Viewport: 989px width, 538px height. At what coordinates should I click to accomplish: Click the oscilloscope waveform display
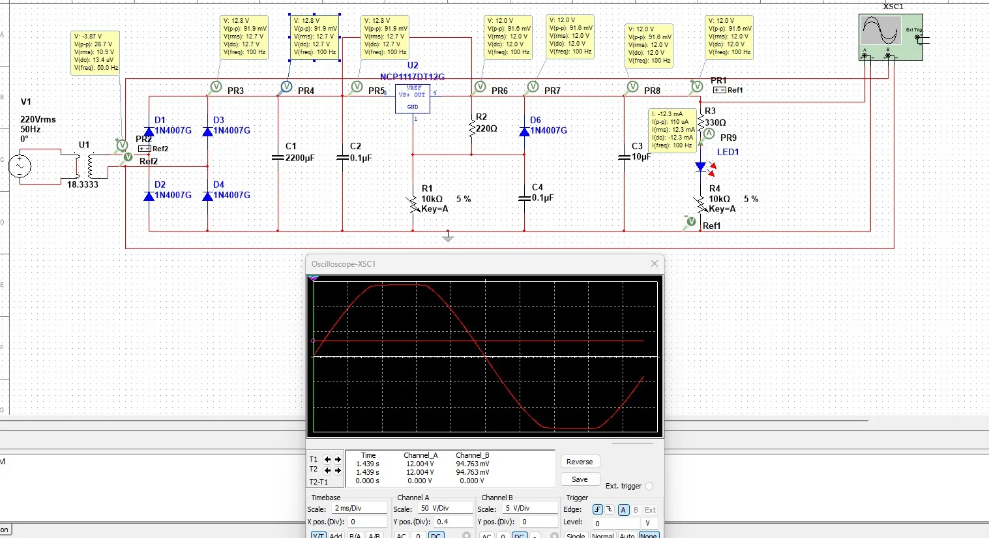(486, 356)
